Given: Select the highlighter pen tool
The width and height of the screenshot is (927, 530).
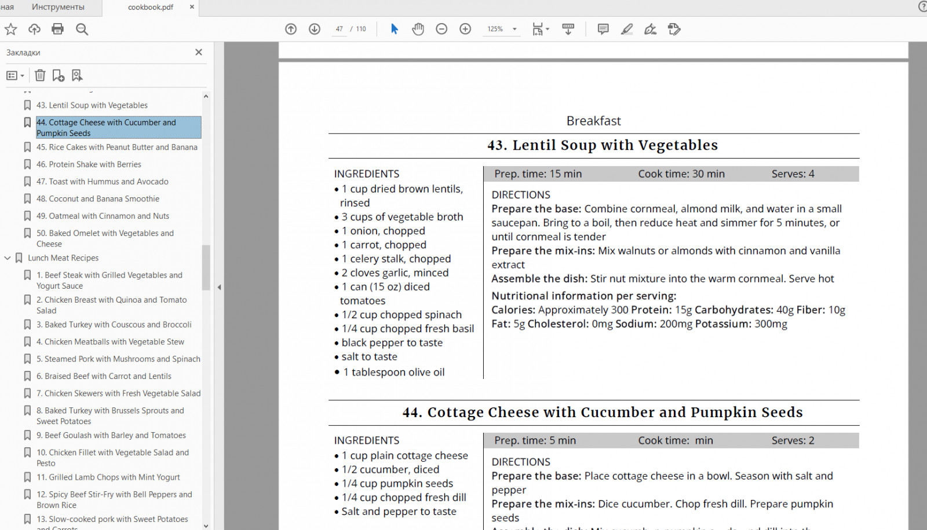Looking at the screenshot, I should point(626,29).
